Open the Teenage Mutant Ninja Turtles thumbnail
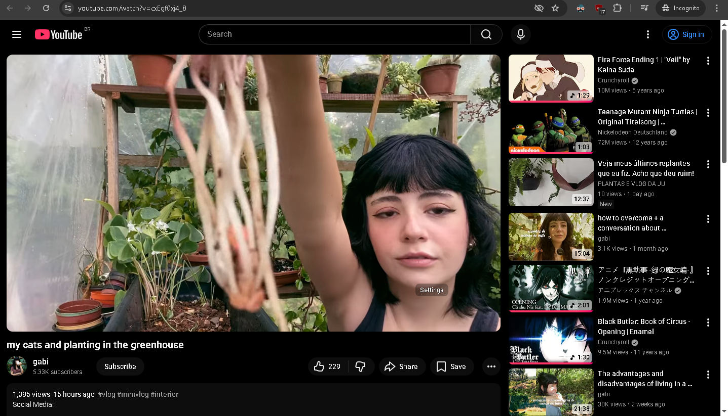Screen dimensions: 728x416 [551, 130]
